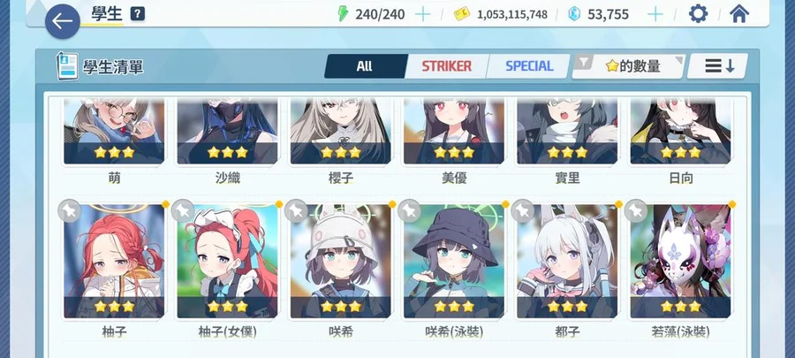
Task: Tap the green energy bolt icon
Action: coord(344,13)
